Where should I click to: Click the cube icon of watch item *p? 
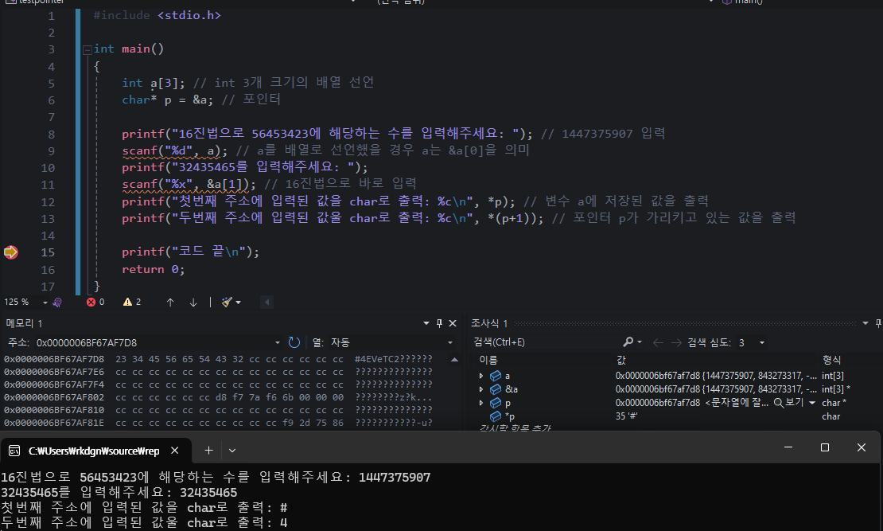pos(496,416)
